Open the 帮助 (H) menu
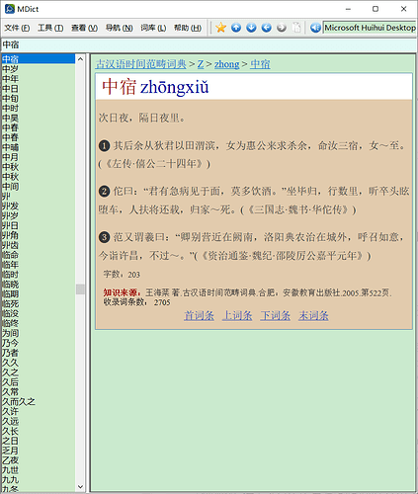Image resolution: width=418 pixels, height=494 pixels. 188,28
